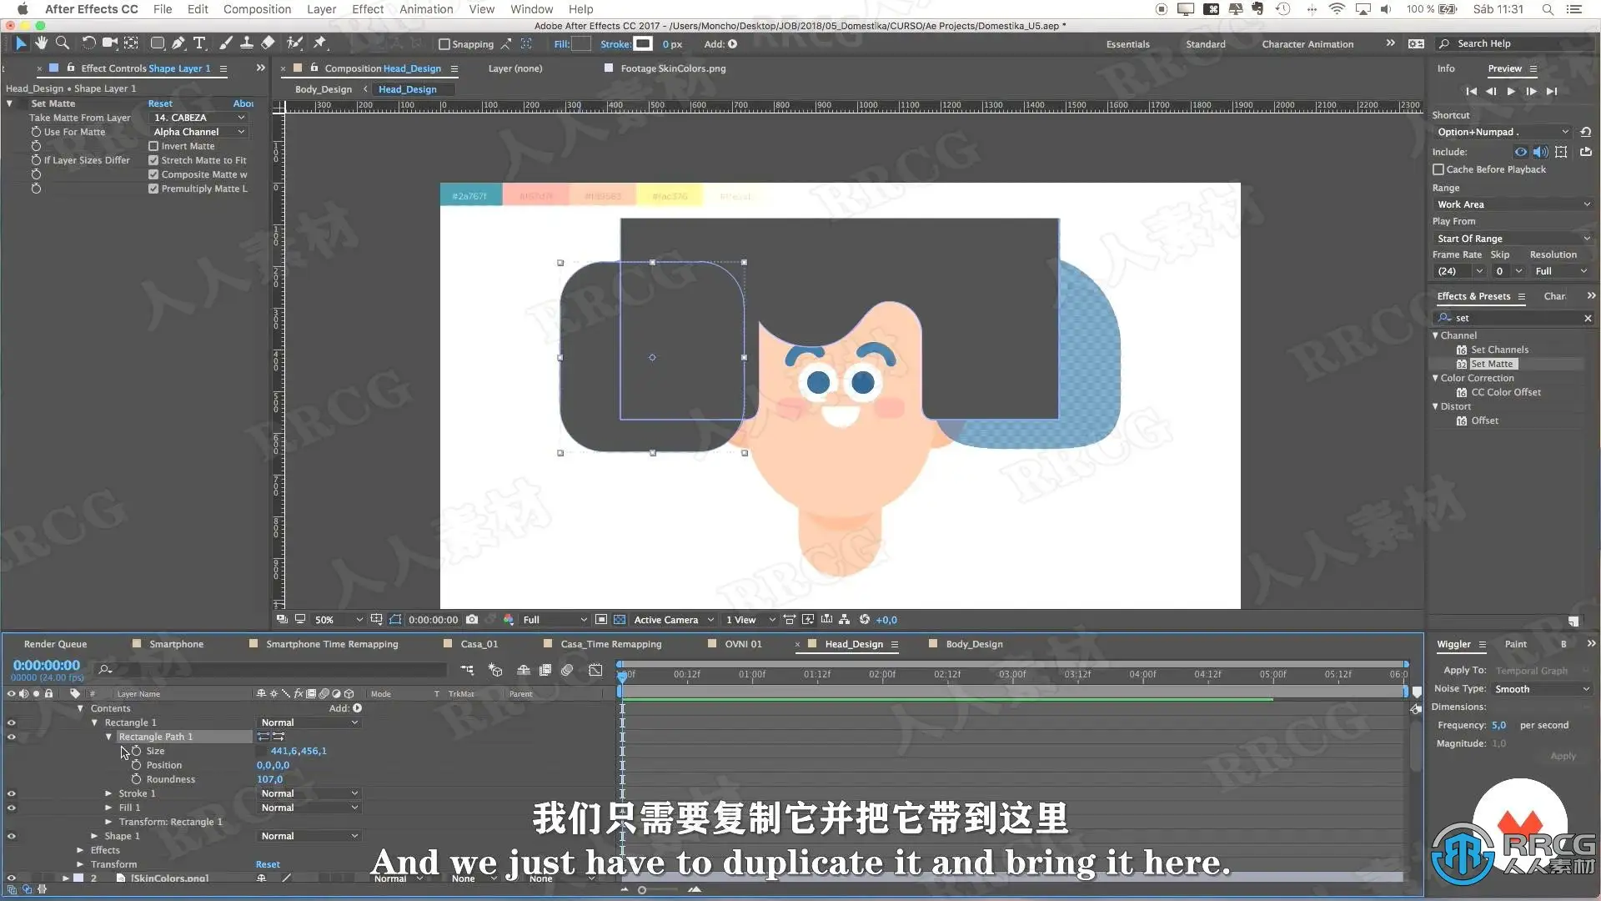Screen dimensions: 1601x901
Task: Open the Use For Matte Alpha Channel dropdown
Action: [198, 132]
